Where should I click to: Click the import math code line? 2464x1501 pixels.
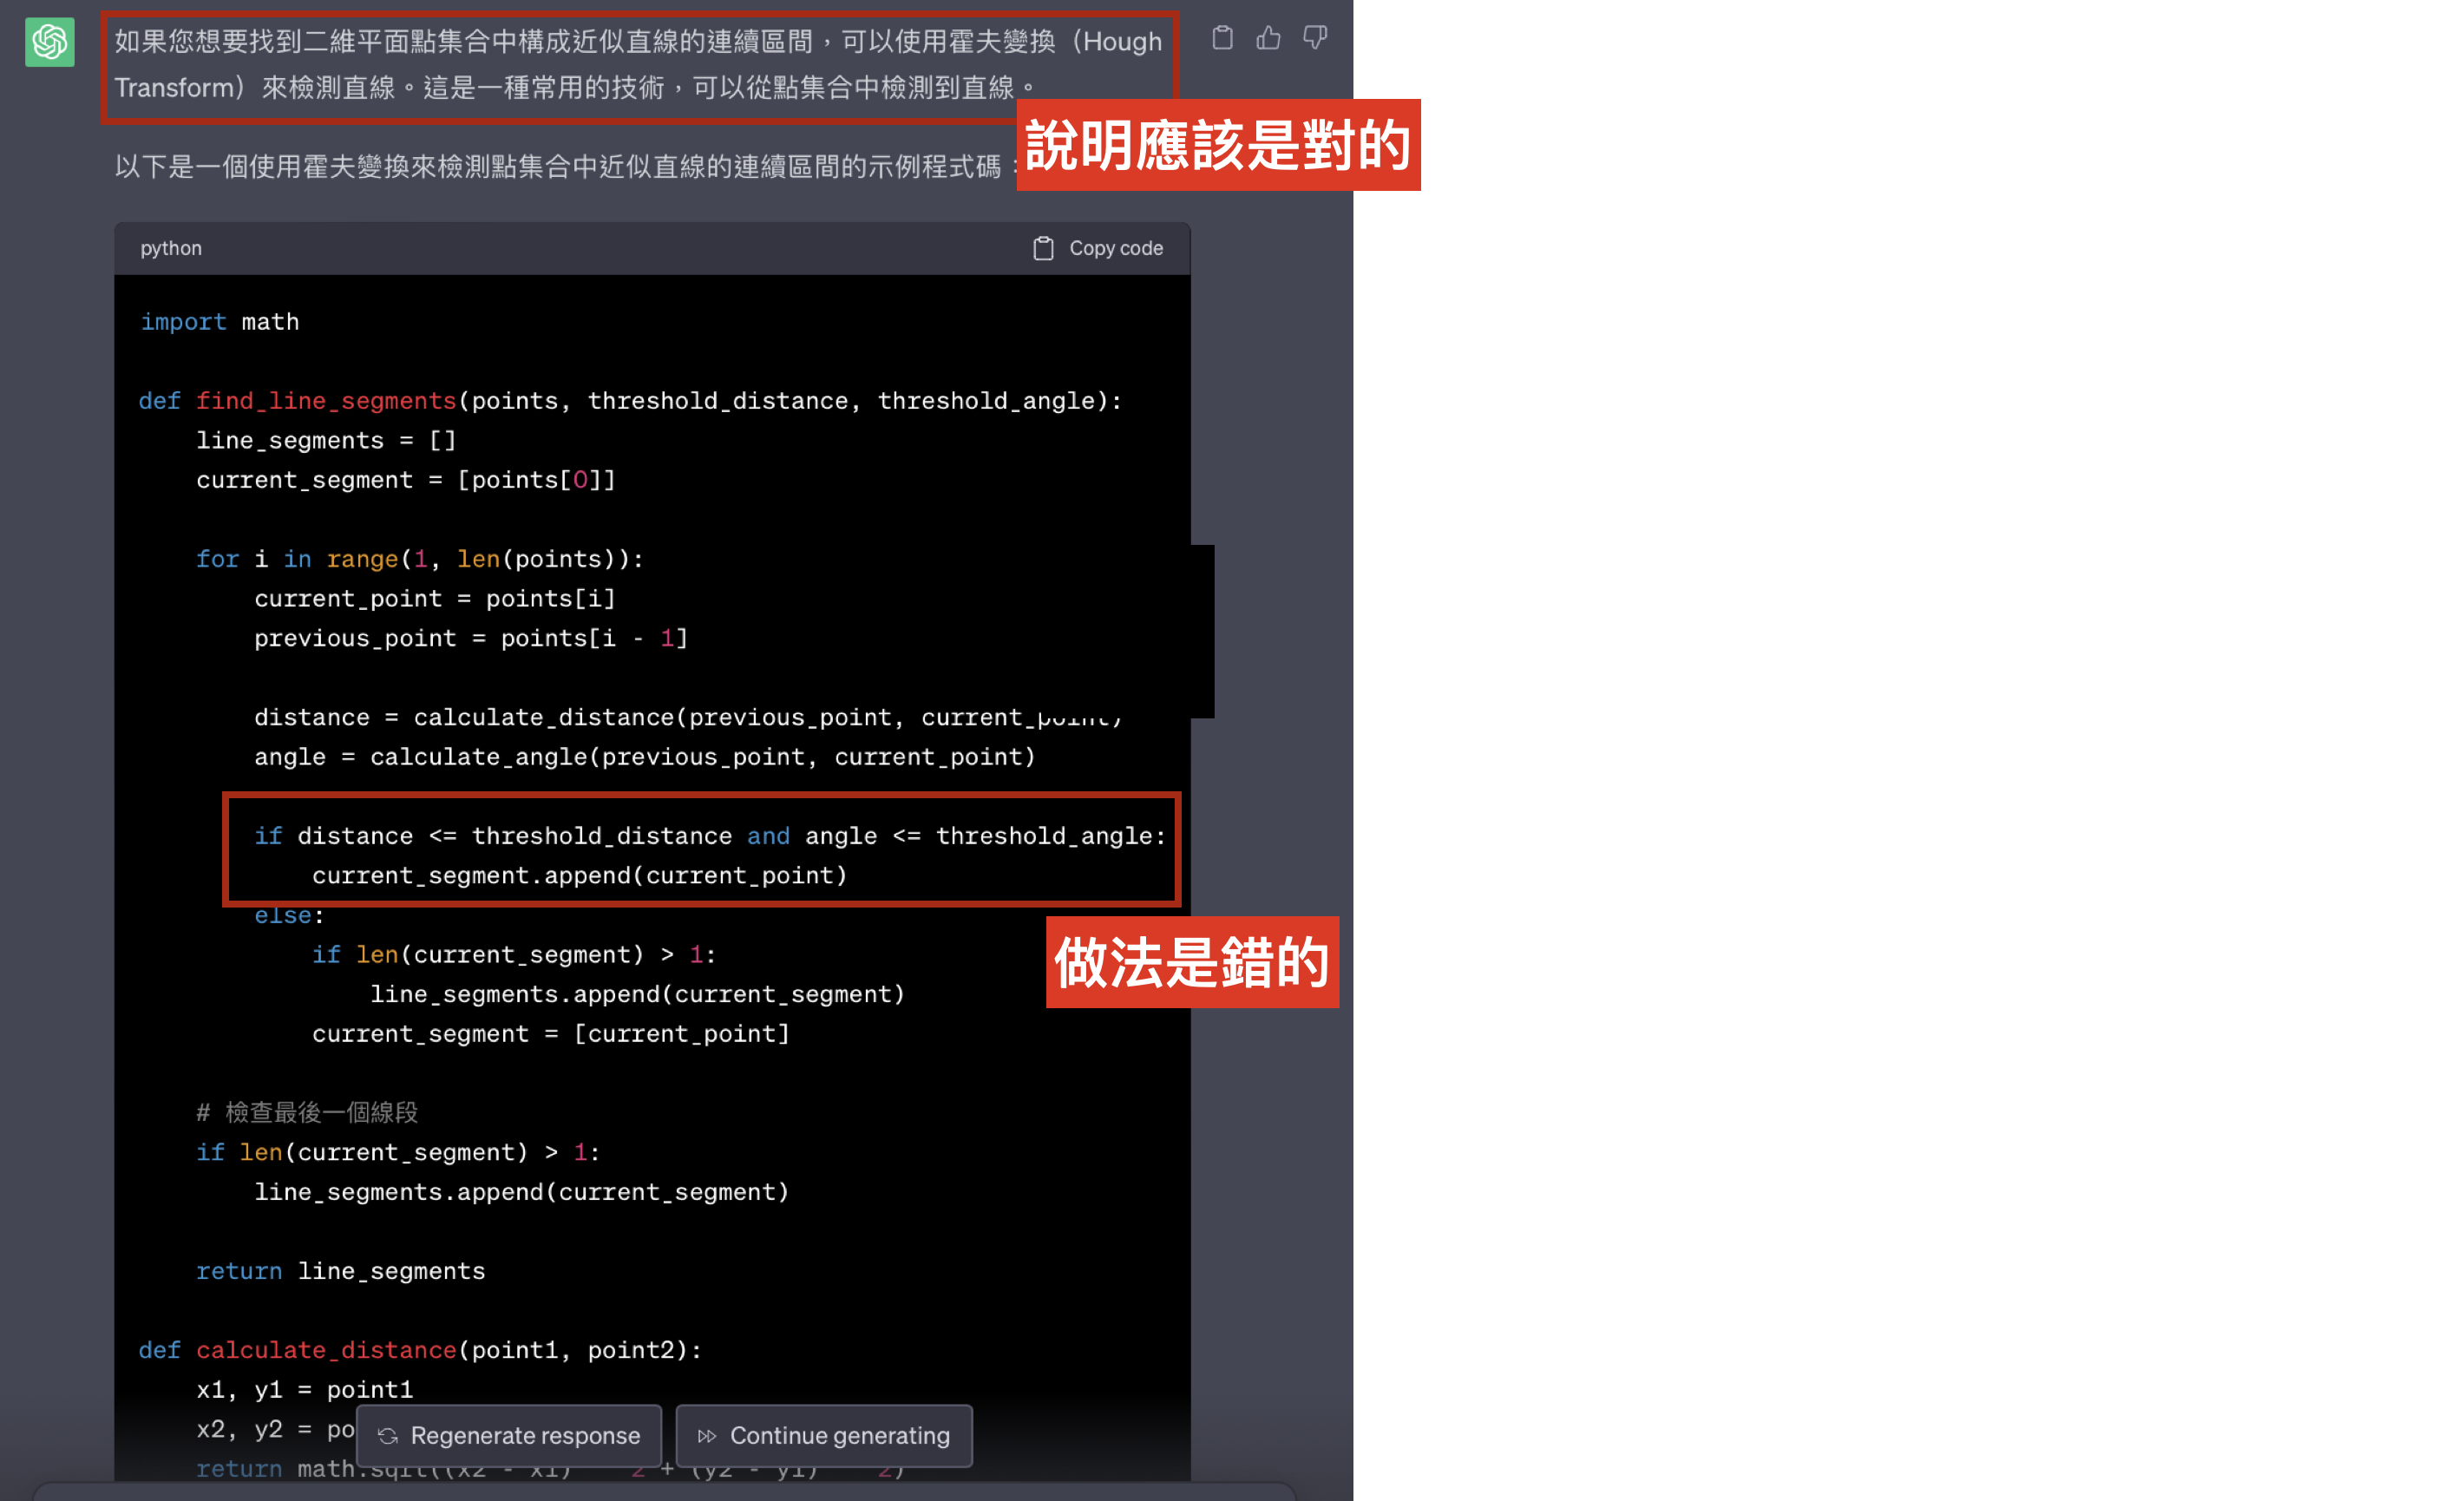coord(219,322)
